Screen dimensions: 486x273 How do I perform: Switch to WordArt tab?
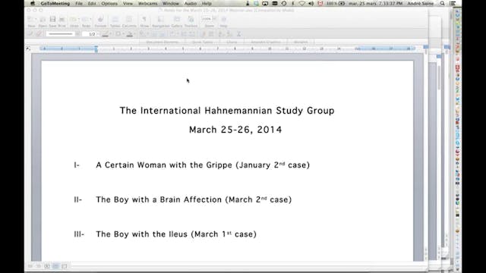coord(301,42)
